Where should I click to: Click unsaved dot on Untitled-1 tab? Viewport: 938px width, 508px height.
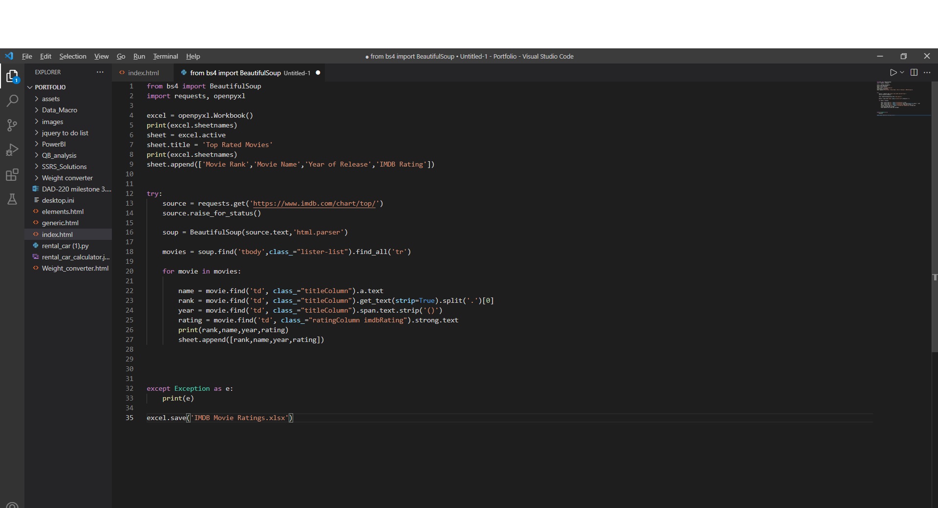click(318, 73)
